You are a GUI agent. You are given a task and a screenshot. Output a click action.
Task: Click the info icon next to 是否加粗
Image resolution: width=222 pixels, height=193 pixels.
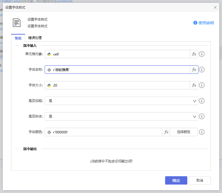pos(202,101)
